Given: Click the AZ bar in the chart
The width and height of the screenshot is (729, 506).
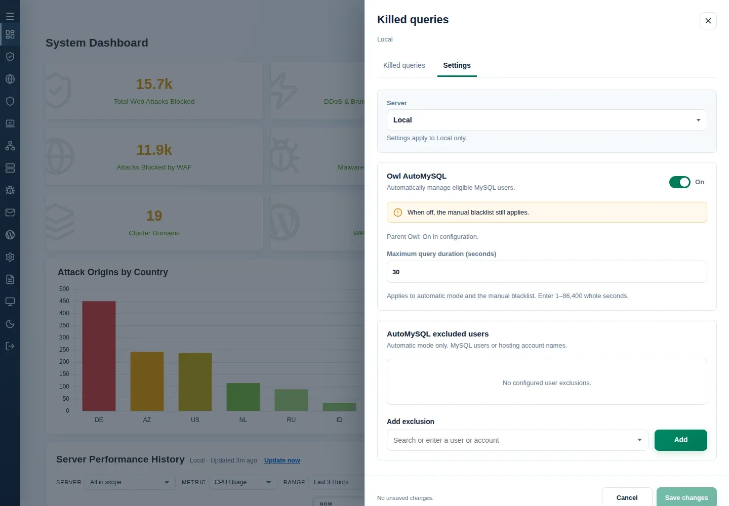Looking at the screenshot, I should tap(147, 382).
